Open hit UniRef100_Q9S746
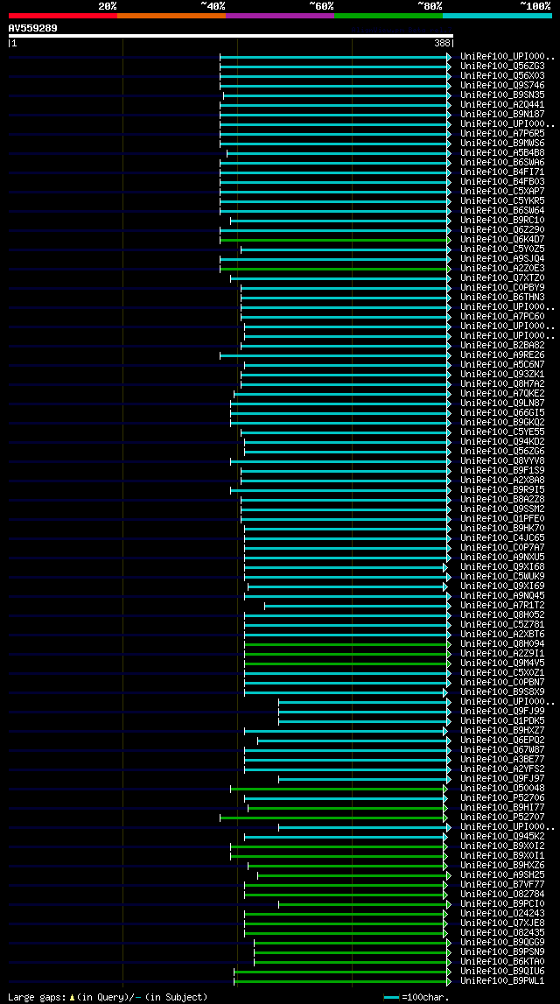The image size is (560, 1004). click(x=502, y=85)
